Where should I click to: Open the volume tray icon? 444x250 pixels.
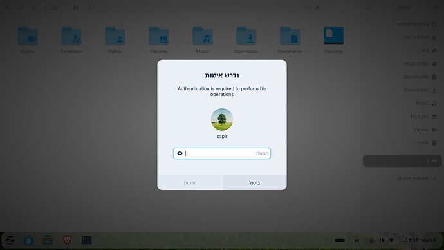click(x=382, y=240)
